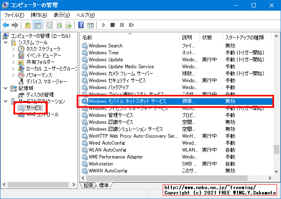Click the Forward arrow toolbar icon
The height and width of the screenshot is (199, 281).
15,25
